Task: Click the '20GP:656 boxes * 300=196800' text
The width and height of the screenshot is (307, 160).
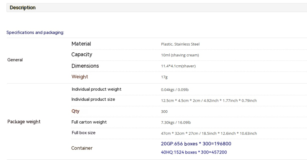Action: coord(196,144)
